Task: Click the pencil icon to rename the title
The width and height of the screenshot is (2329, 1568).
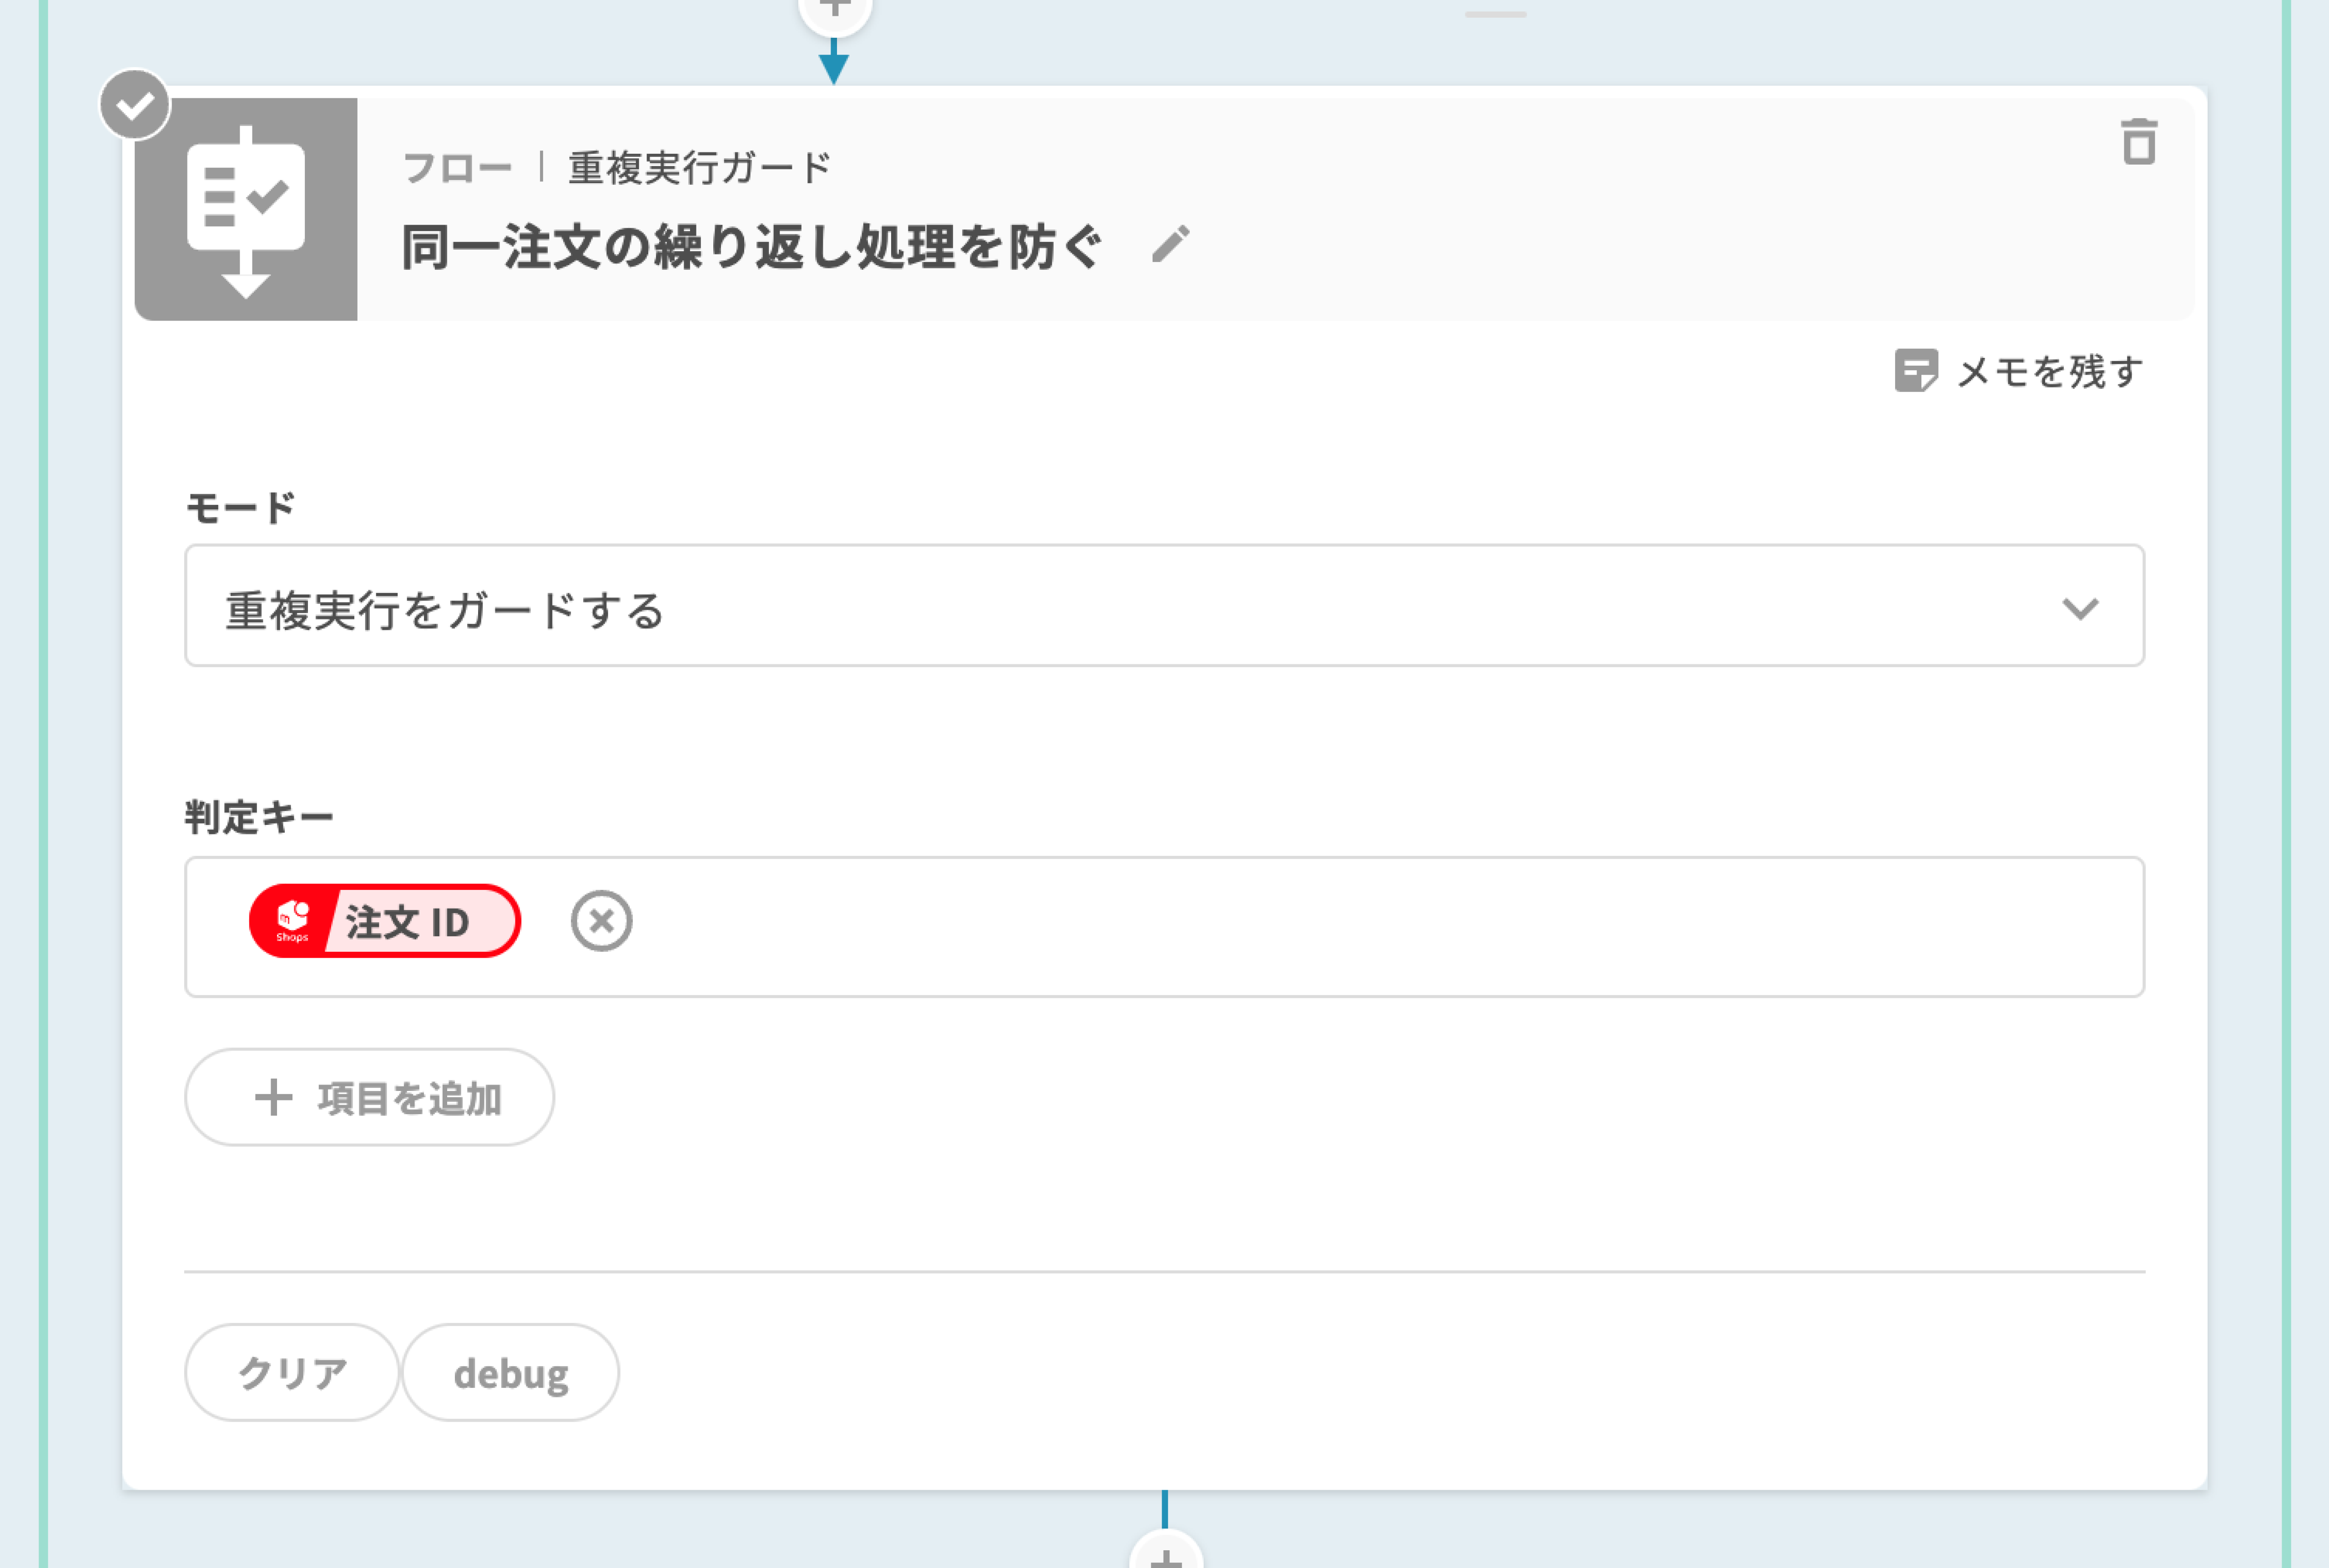Action: click(1170, 244)
